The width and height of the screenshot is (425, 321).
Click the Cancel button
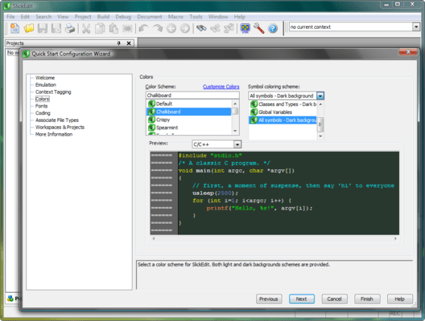(x=335, y=299)
